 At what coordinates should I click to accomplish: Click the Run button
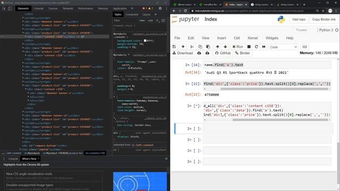[x=237, y=47]
